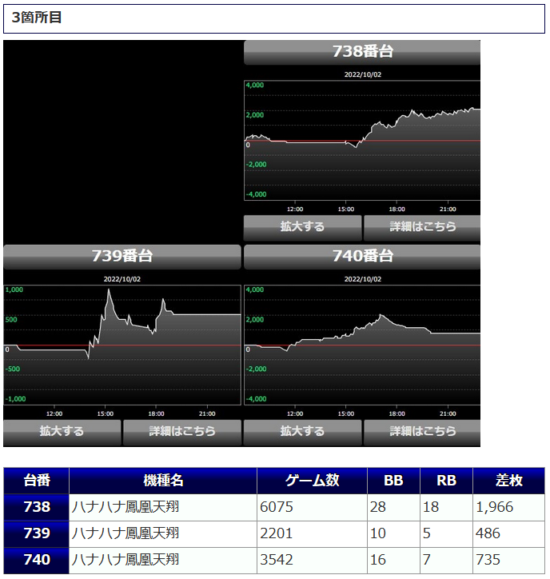Click BB value 10
Image resolution: width=550 pixels, height=579 pixels.
pyautogui.click(x=378, y=534)
